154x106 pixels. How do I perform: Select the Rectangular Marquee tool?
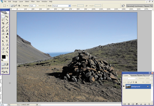click(x=3, y=17)
